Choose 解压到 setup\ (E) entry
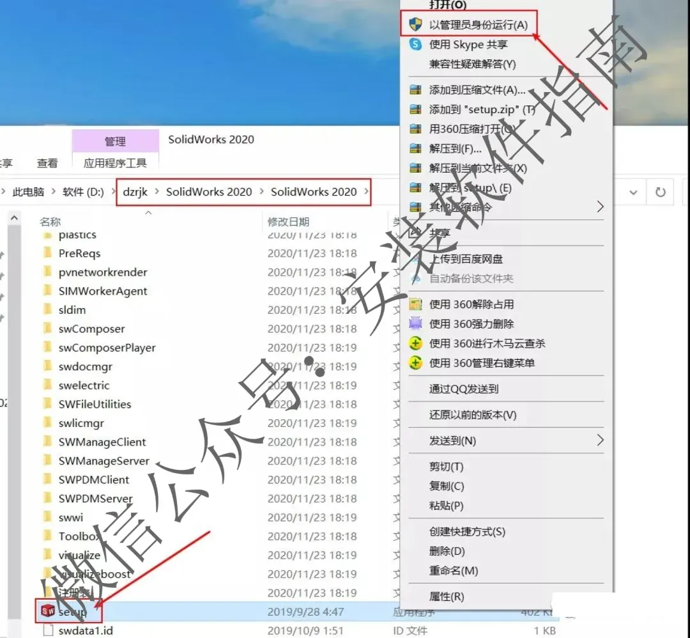Viewport: 690px width, 638px height. (470, 188)
